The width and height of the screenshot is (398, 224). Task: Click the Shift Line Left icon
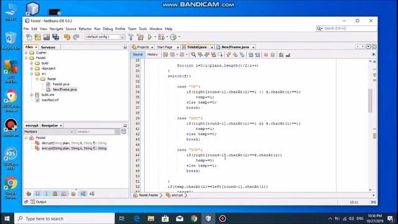point(251,55)
